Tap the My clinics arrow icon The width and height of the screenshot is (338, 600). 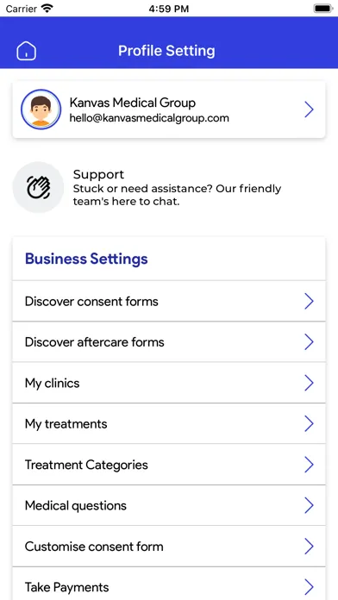click(x=309, y=383)
